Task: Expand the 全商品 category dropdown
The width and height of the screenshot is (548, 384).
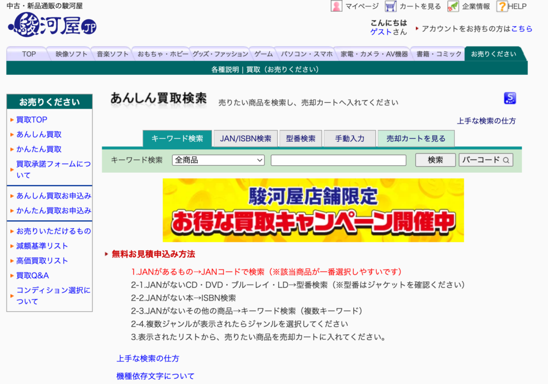Action: tap(218, 160)
